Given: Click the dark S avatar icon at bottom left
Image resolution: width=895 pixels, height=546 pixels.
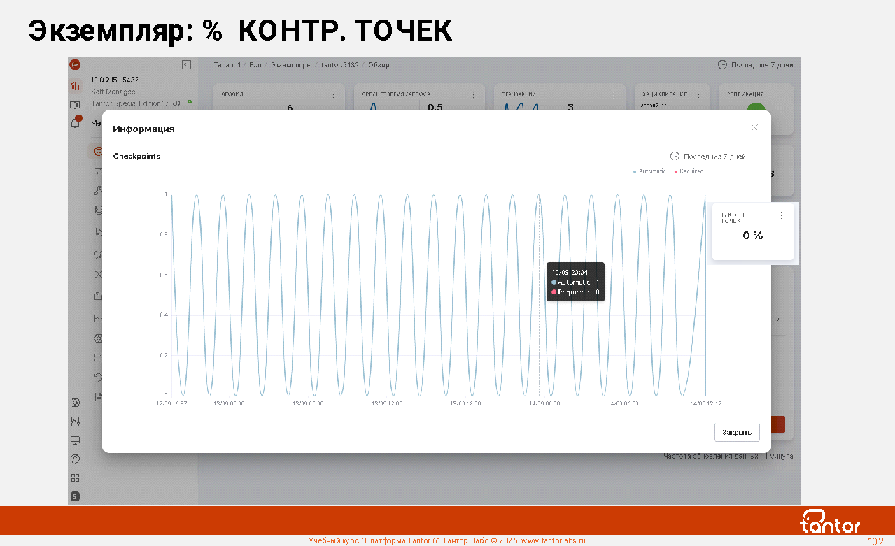Looking at the screenshot, I should [x=75, y=496].
